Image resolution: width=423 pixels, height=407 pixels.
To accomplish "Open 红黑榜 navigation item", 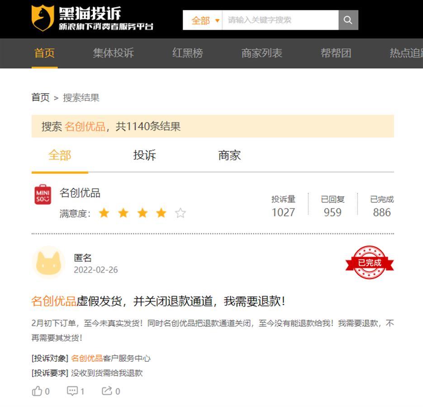I will (187, 53).
